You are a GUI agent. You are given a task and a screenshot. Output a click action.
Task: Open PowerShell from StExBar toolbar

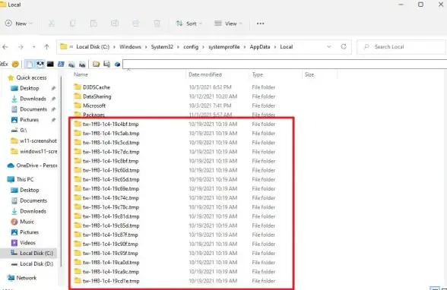[61, 64]
